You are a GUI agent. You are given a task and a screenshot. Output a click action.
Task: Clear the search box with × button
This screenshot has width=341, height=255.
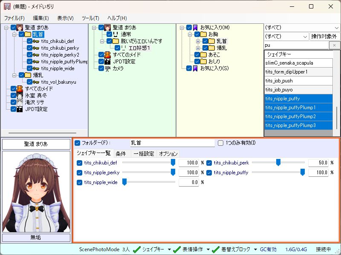point(335,45)
